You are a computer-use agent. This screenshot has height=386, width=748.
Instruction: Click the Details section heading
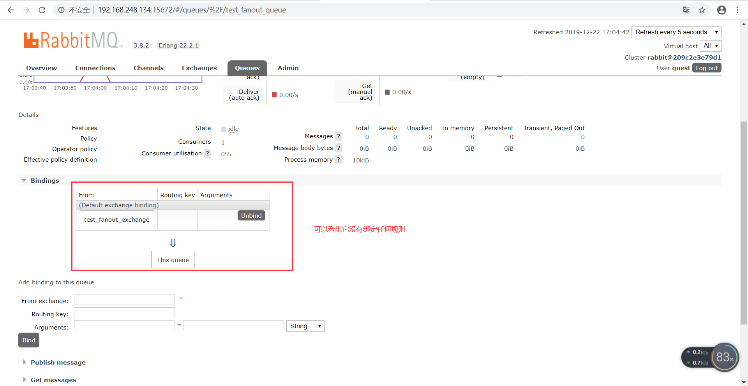[x=28, y=115]
